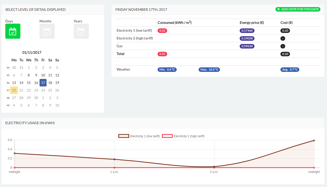
Task: Select the Months calendar icon
Action: click(x=47, y=31)
